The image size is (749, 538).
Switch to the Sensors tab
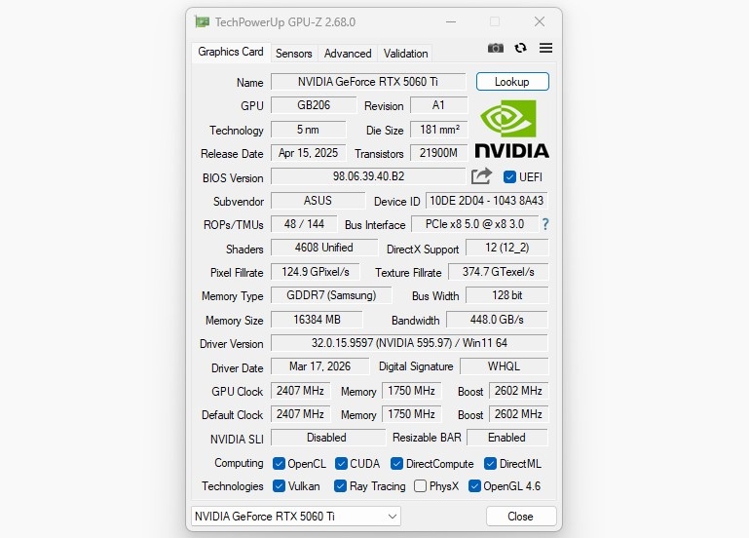pos(294,53)
